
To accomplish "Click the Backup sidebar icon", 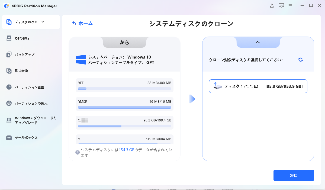I will pos(9,54).
